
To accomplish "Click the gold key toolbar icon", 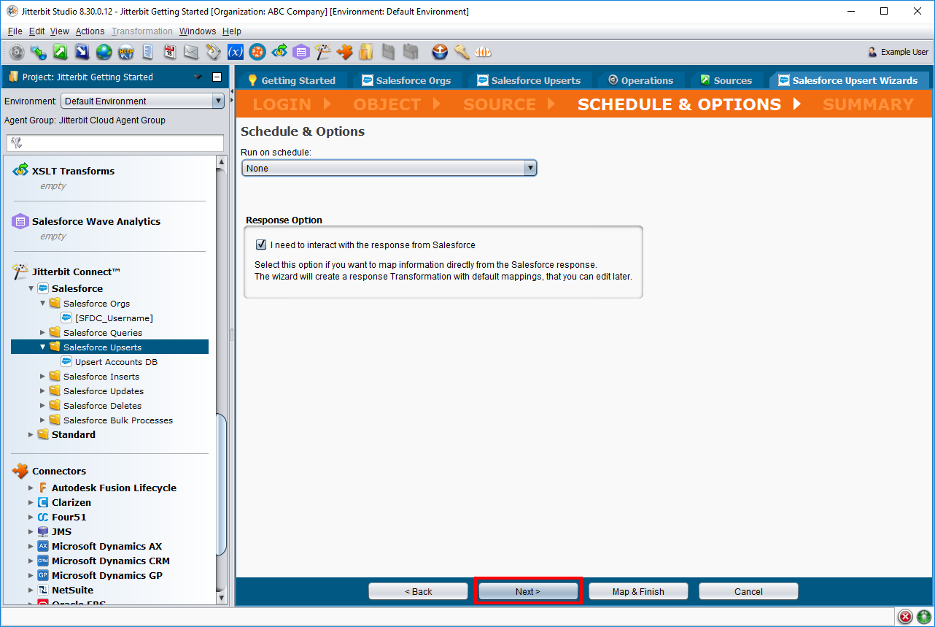I will [x=462, y=52].
